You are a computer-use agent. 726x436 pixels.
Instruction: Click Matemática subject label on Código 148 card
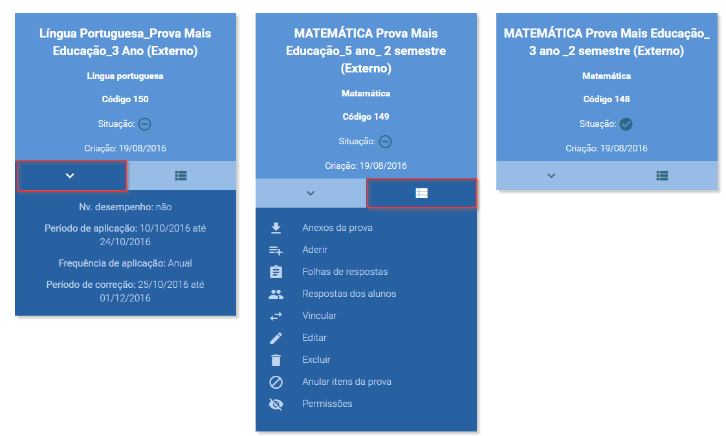(x=606, y=76)
